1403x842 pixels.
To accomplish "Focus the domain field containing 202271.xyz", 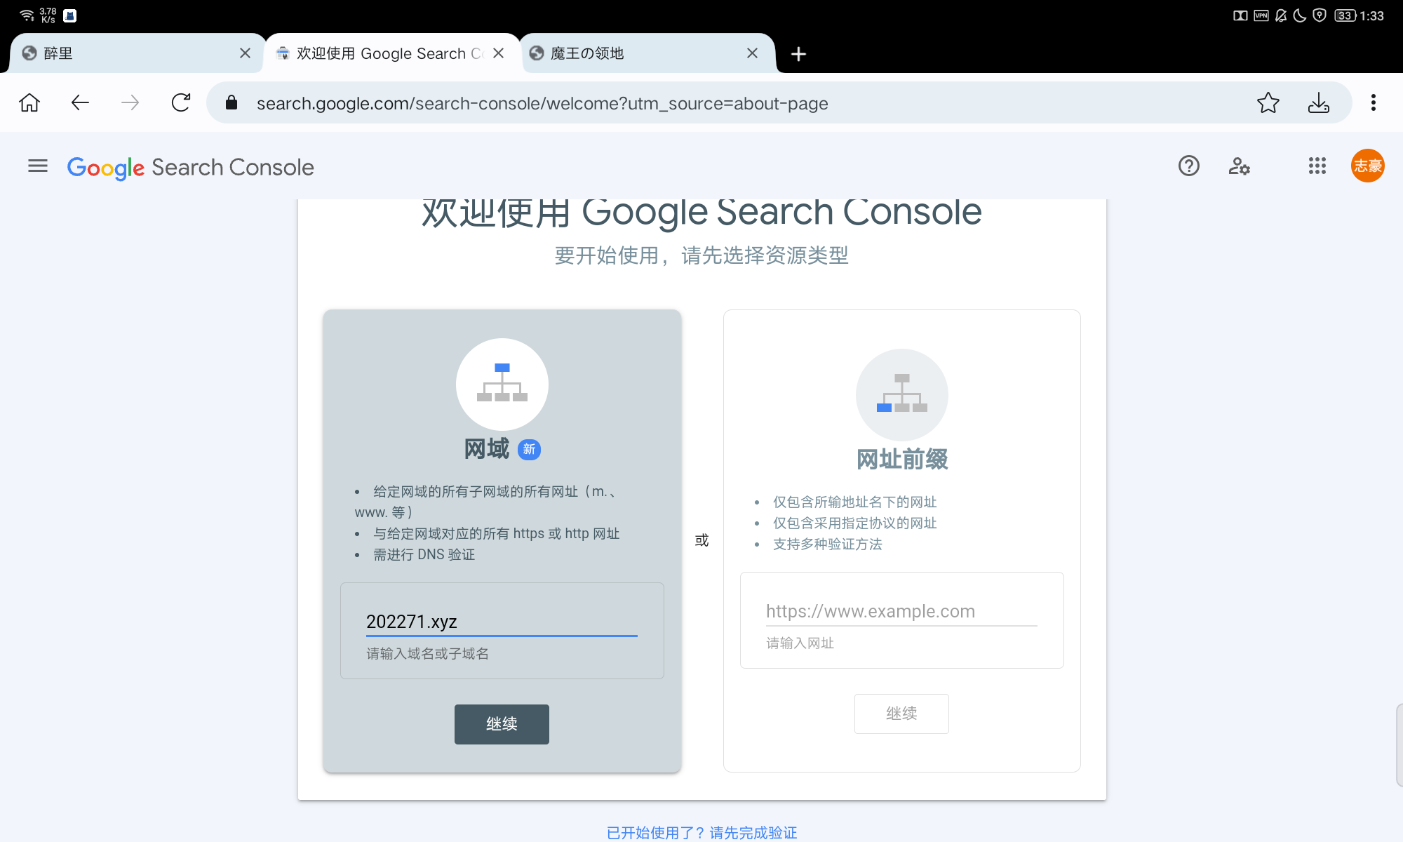I will [x=501, y=622].
